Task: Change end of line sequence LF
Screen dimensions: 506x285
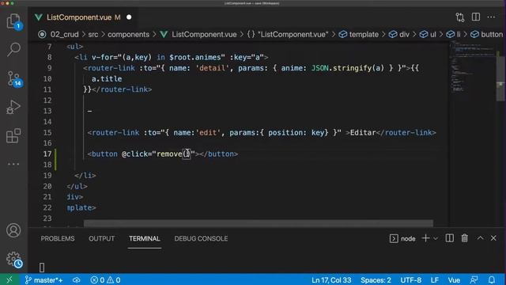Action: pyautogui.click(x=434, y=279)
